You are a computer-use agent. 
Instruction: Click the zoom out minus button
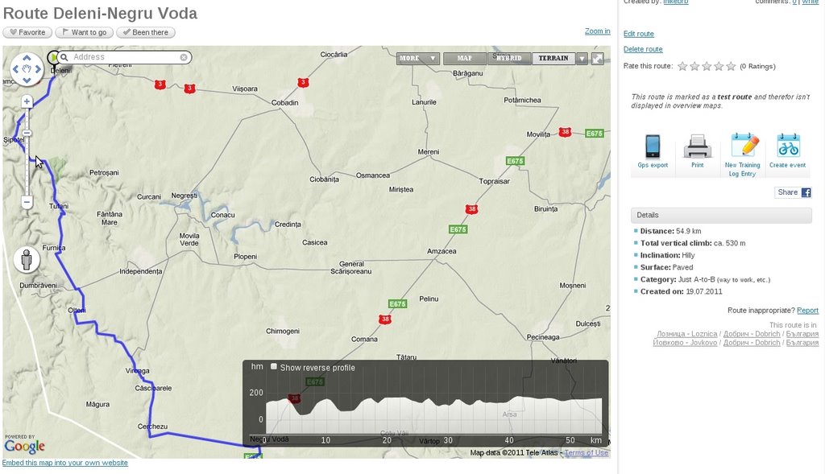[x=27, y=202]
